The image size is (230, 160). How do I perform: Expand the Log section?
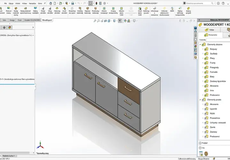click(x=200, y=148)
